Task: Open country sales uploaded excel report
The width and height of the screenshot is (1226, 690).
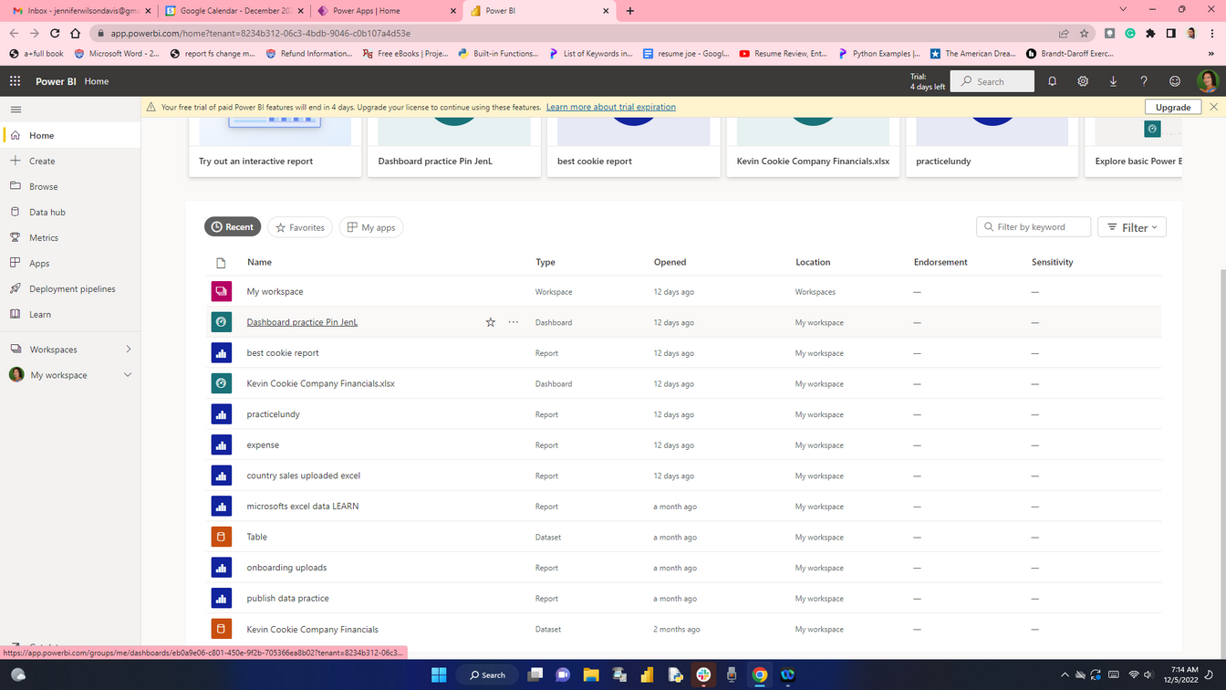Action: 303,476
